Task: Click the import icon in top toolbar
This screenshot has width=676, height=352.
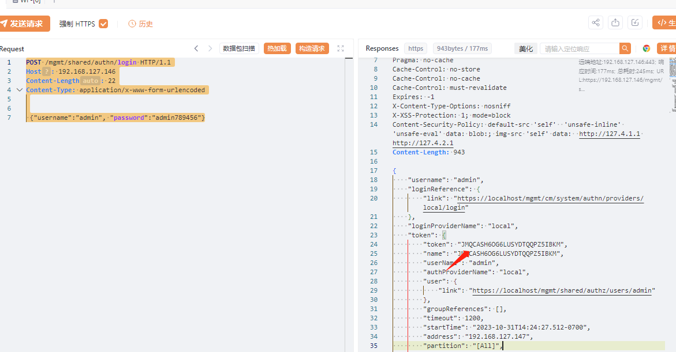Action: click(635, 22)
